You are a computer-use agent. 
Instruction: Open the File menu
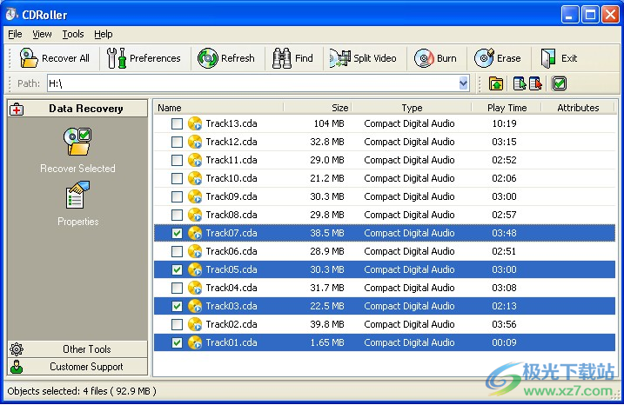click(x=15, y=34)
